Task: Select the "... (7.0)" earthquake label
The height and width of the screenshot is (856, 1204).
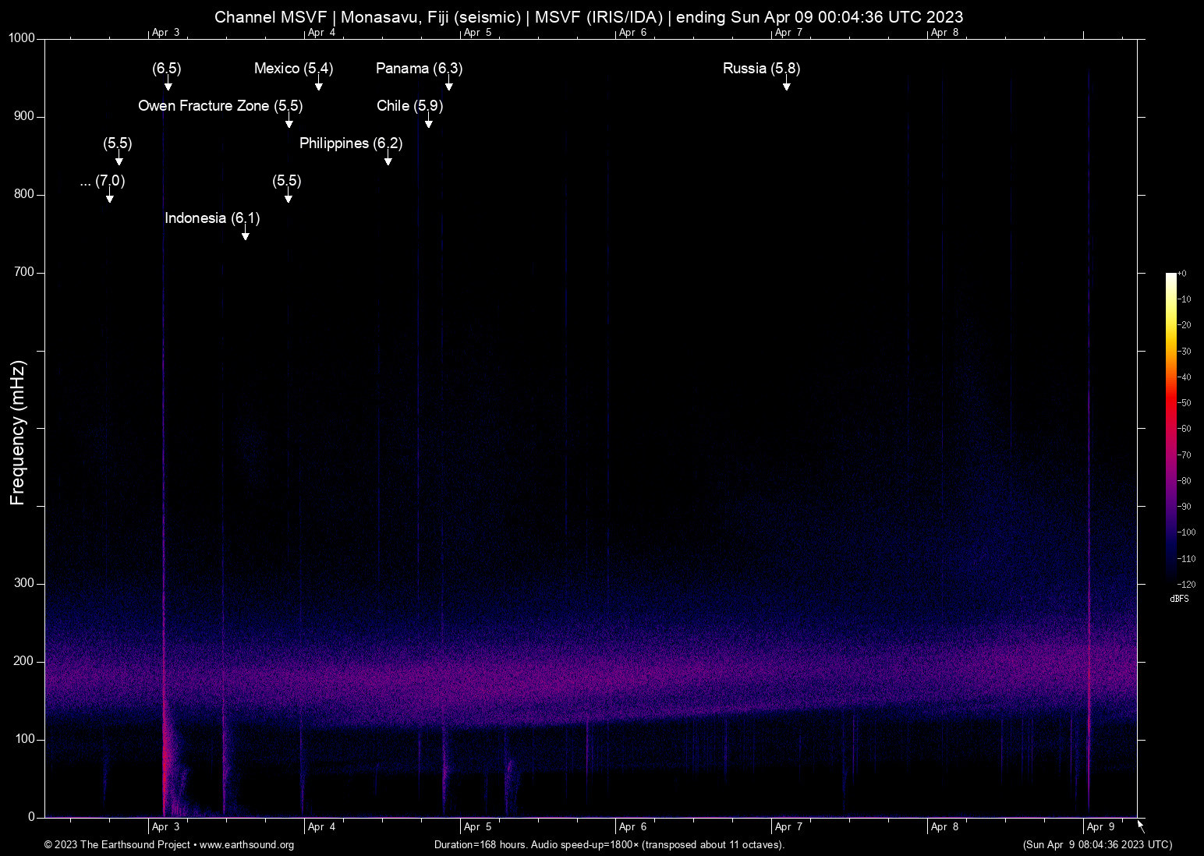Action: (x=102, y=181)
